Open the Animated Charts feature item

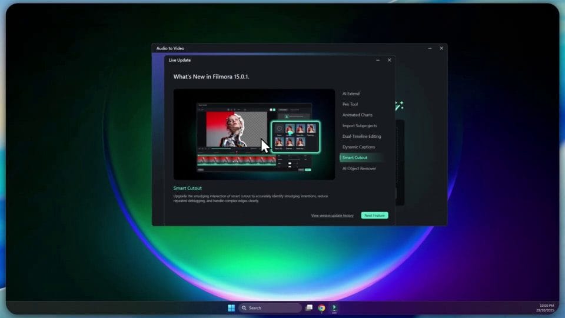pos(357,115)
